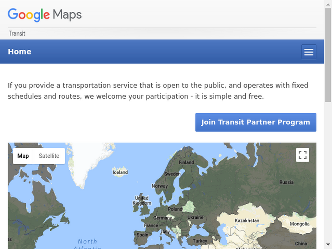Click the Join Transit Partner Program button
The width and height of the screenshot is (332, 249).
point(256,122)
